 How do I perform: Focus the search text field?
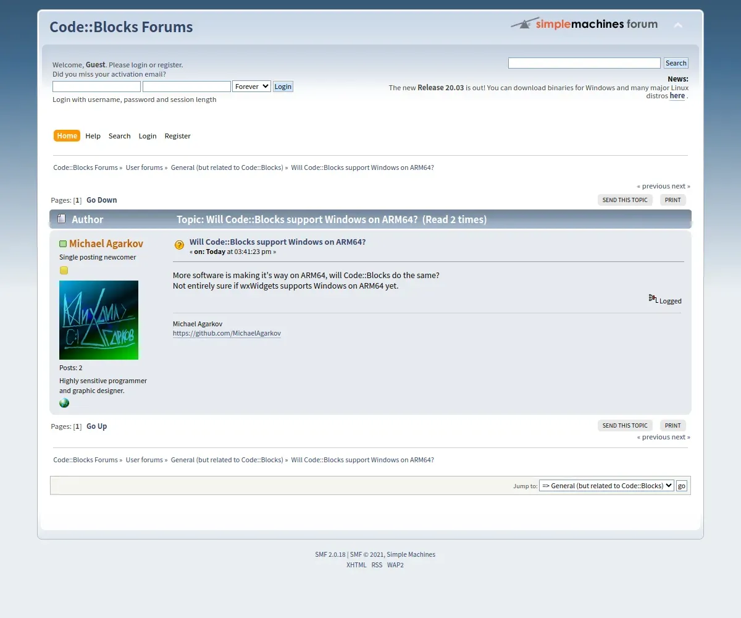tap(584, 63)
